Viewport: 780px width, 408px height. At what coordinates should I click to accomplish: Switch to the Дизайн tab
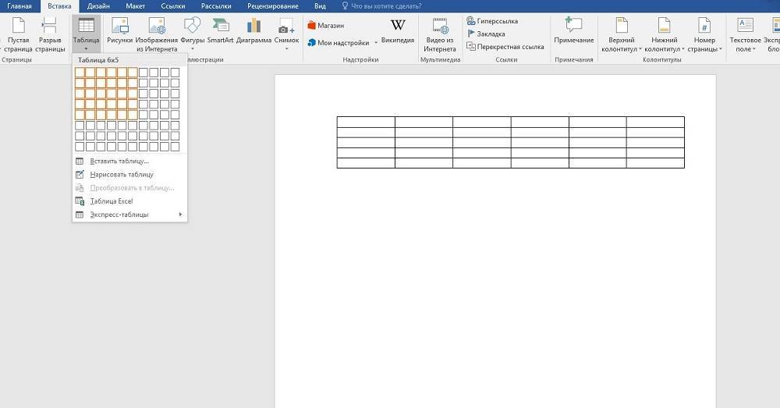click(98, 5)
